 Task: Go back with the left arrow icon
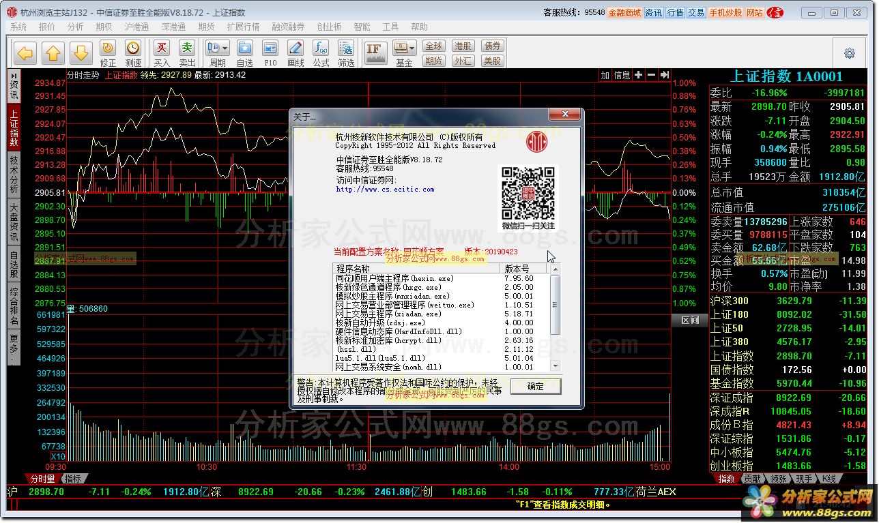25,53
